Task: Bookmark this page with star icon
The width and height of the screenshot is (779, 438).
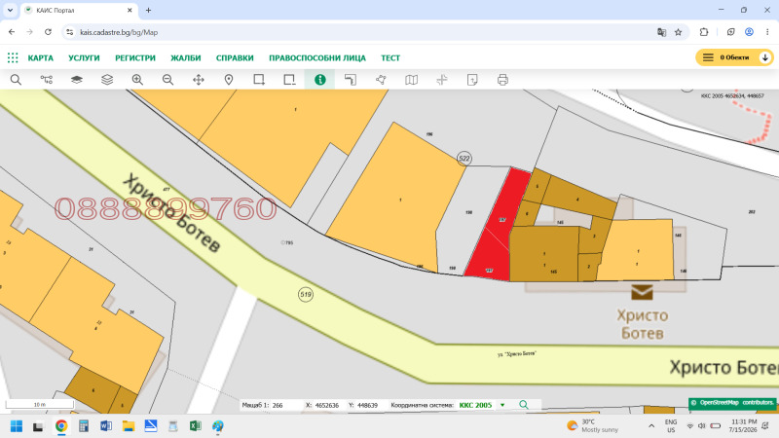Action: tap(678, 32)
